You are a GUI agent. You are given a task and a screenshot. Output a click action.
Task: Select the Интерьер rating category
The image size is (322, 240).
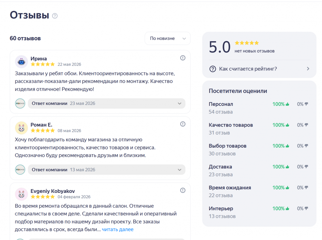(221, 209)
